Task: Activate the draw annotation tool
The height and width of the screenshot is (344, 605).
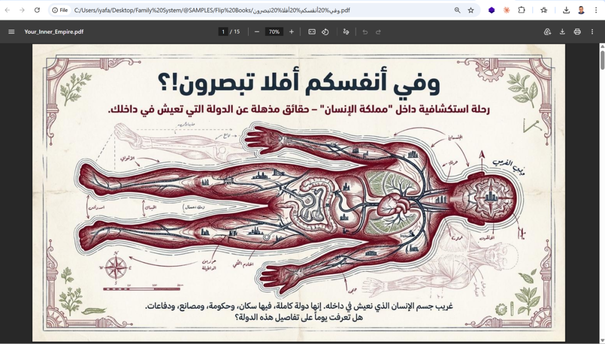Action: coord(346,32)
